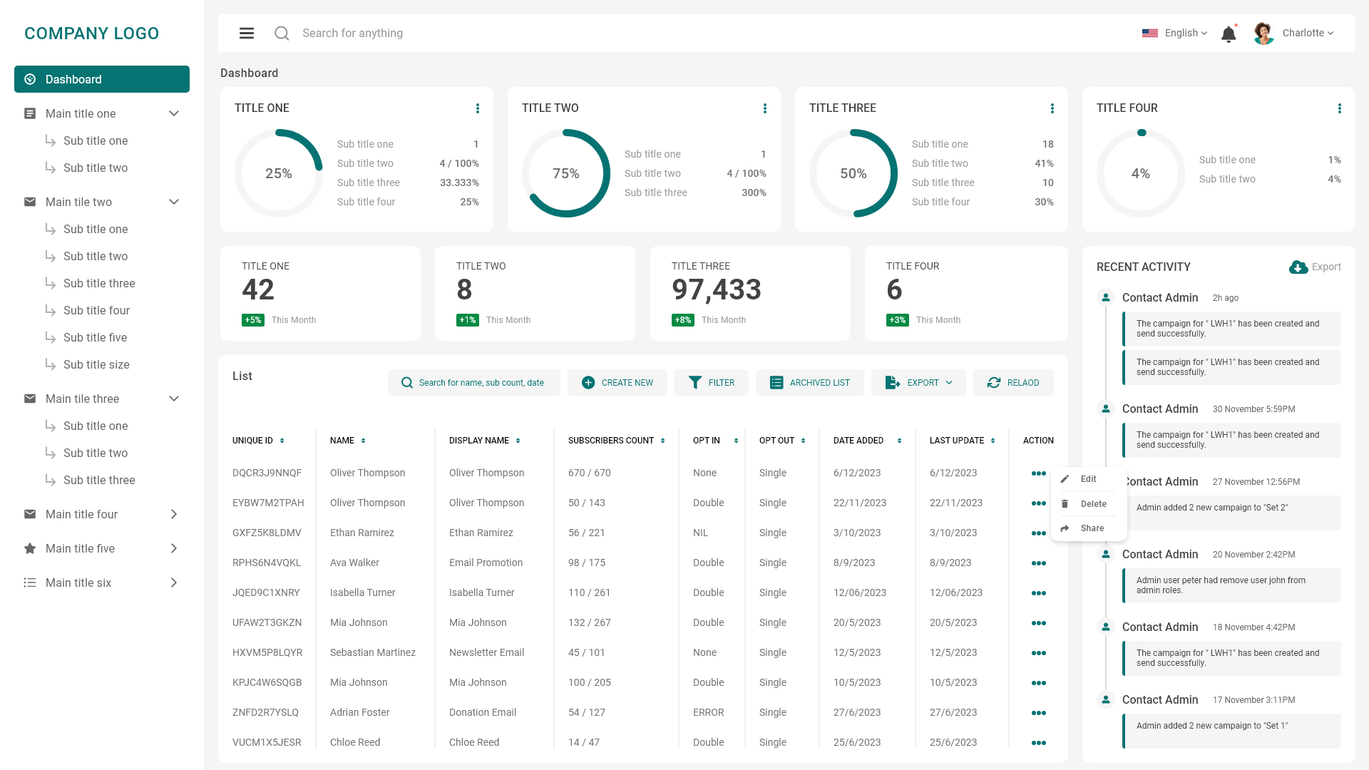Open TITLE FOUR card three-dot menu
Screen dimensions: 1369x770
[x=1340, y=108]
